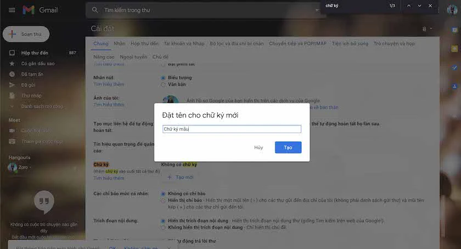Switch to Nâng cao tab
The image size is (461, 249).
click(x=104, y=57)
